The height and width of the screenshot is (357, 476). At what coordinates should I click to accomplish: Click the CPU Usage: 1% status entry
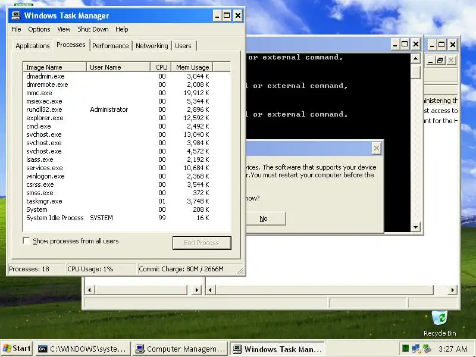coord(101,269)
